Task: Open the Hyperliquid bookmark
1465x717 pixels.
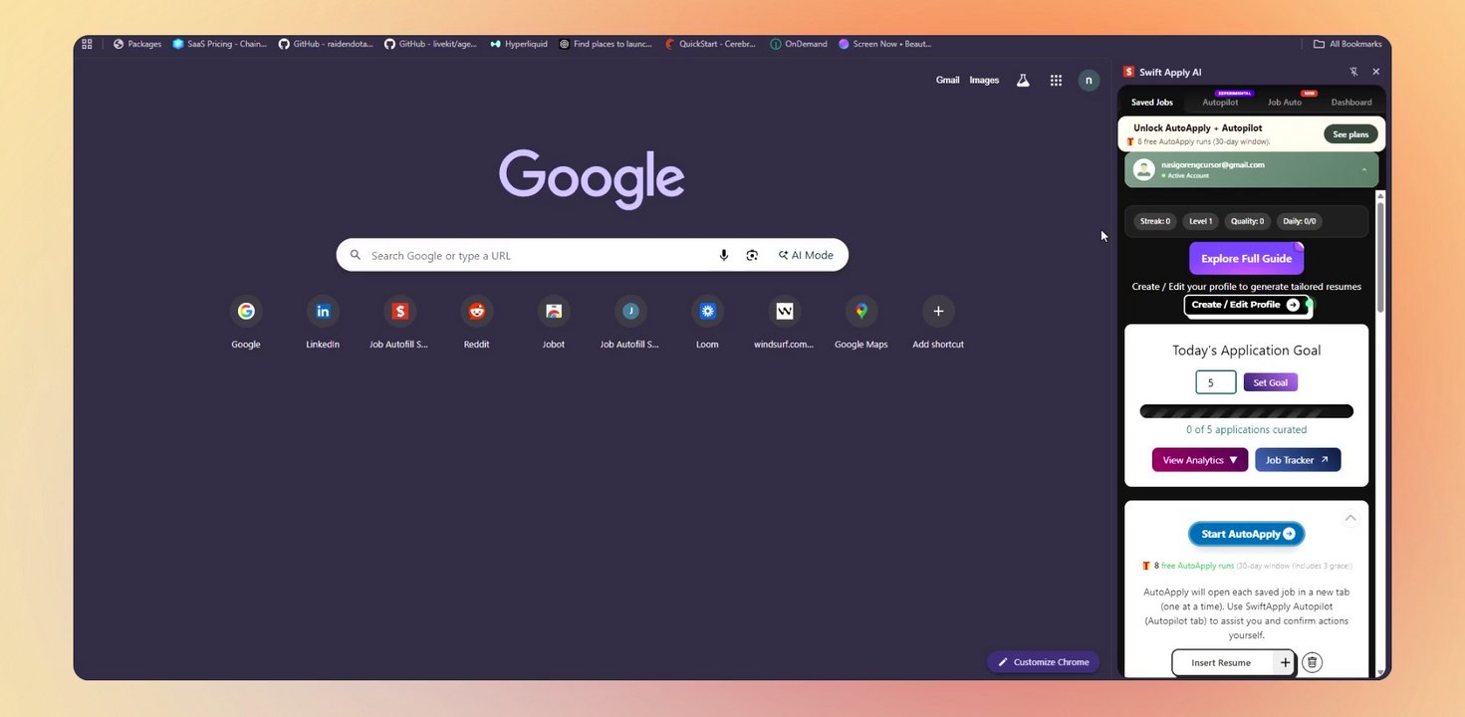Action: coord(519,44)
